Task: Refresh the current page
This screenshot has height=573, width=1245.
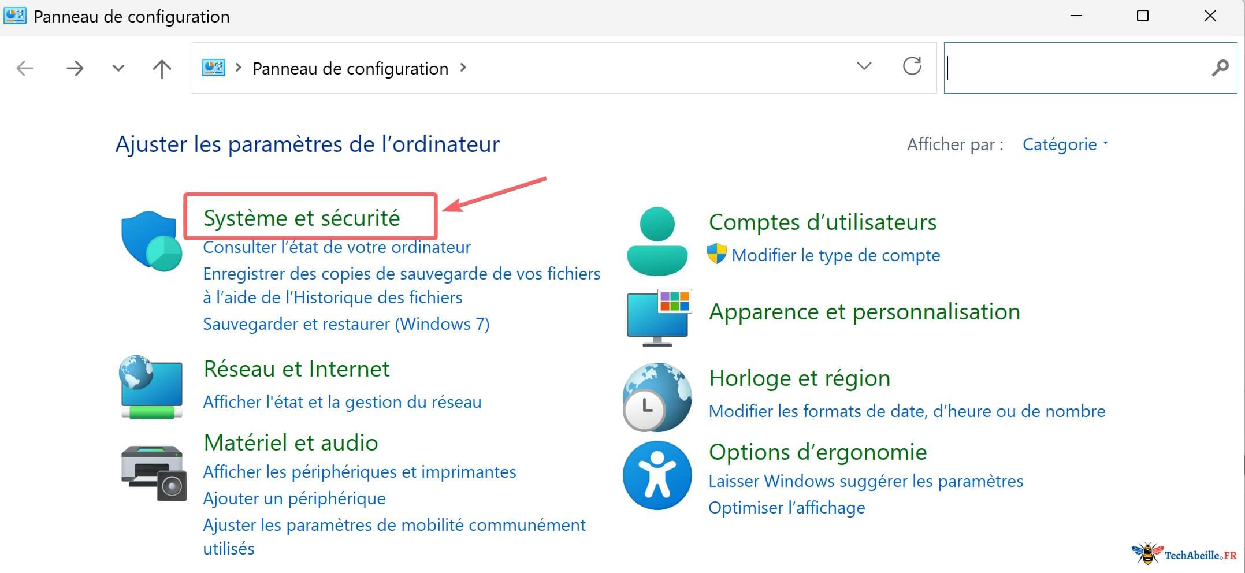Action: click(912, 66)
